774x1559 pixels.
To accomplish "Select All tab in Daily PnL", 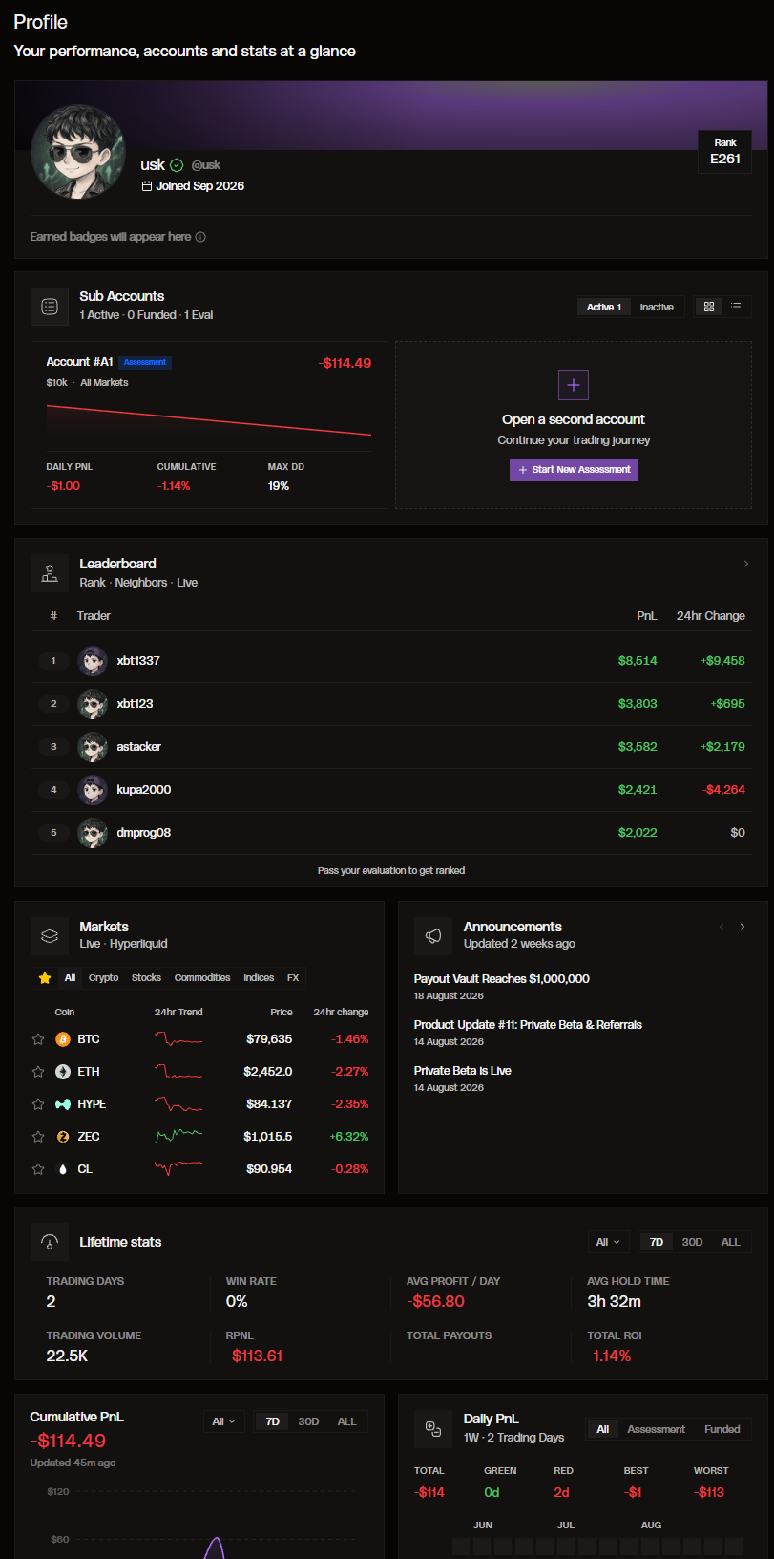I will coord(603,1429).
